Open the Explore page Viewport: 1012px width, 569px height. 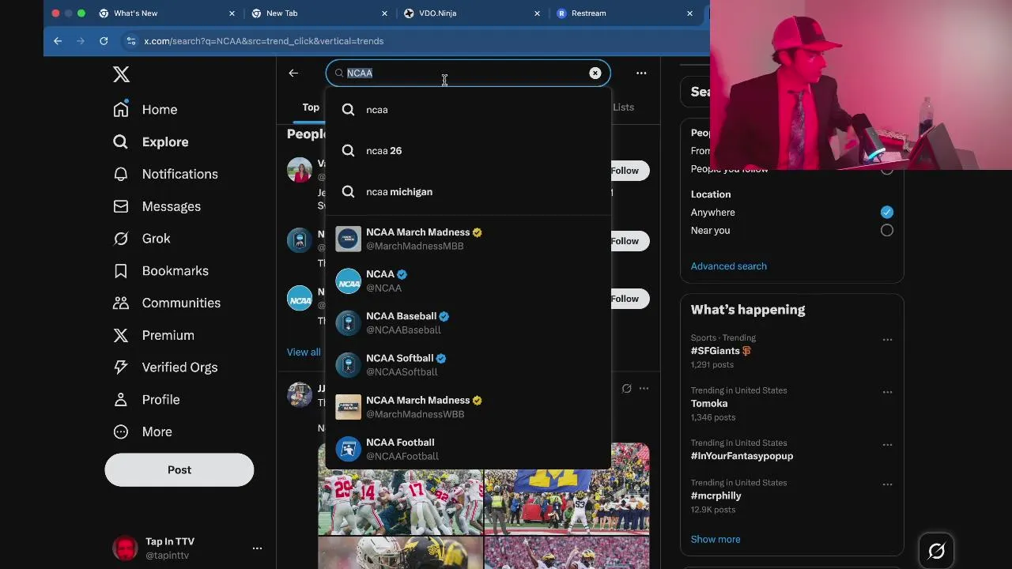point(151,142)
